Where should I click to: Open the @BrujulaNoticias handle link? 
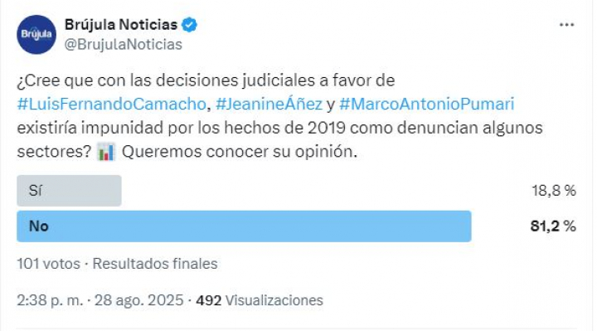tap(124, 45)
